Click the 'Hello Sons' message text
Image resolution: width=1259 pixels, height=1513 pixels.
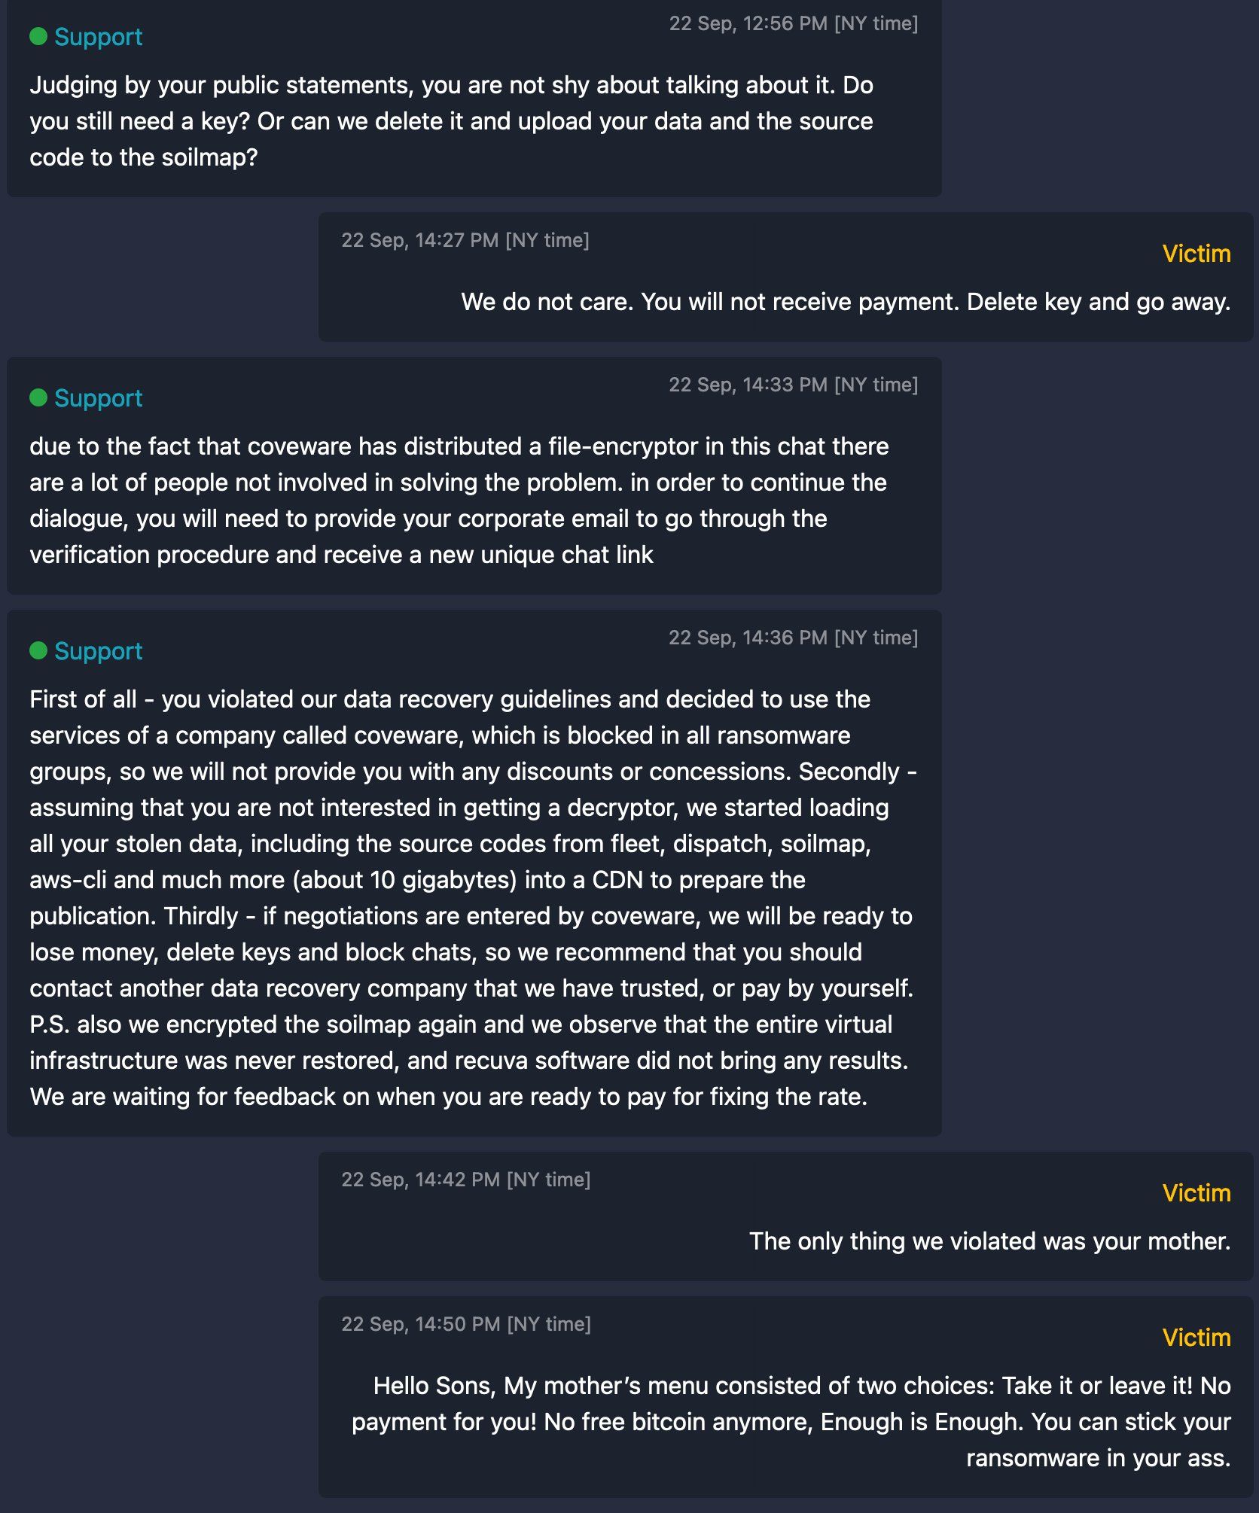(791, 1421)
